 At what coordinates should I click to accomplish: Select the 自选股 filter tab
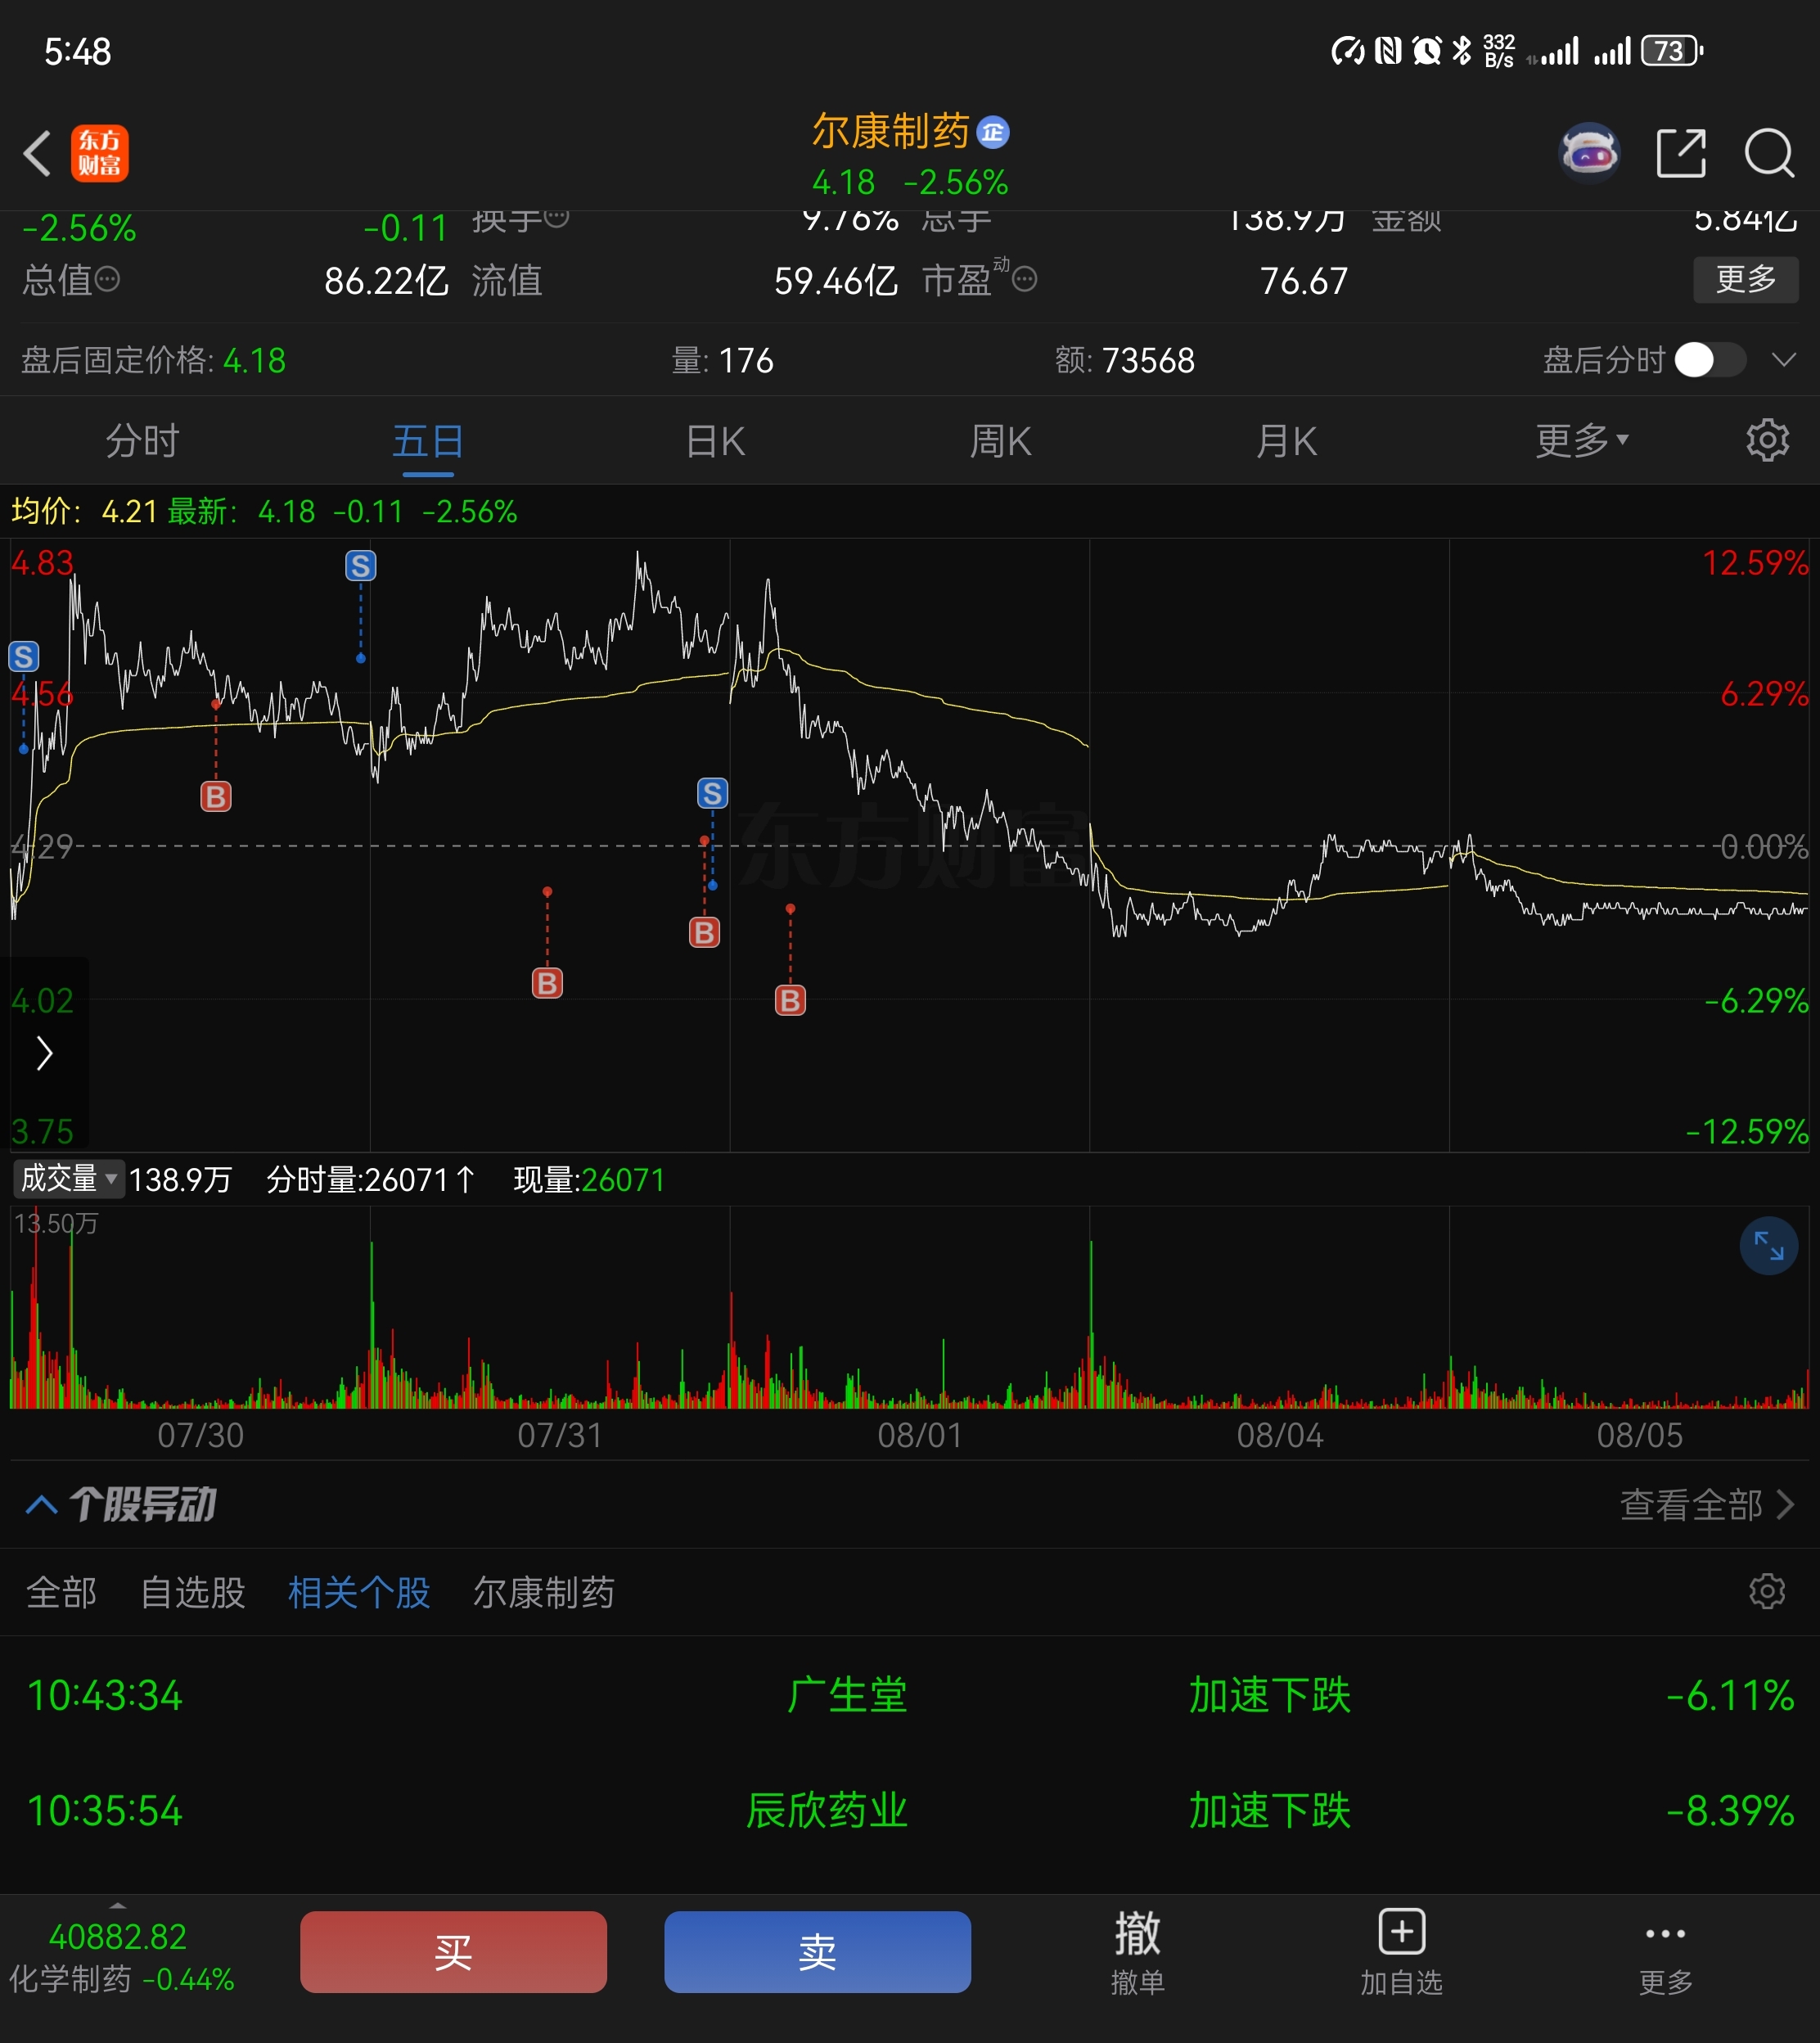(x=193, y=1592)
